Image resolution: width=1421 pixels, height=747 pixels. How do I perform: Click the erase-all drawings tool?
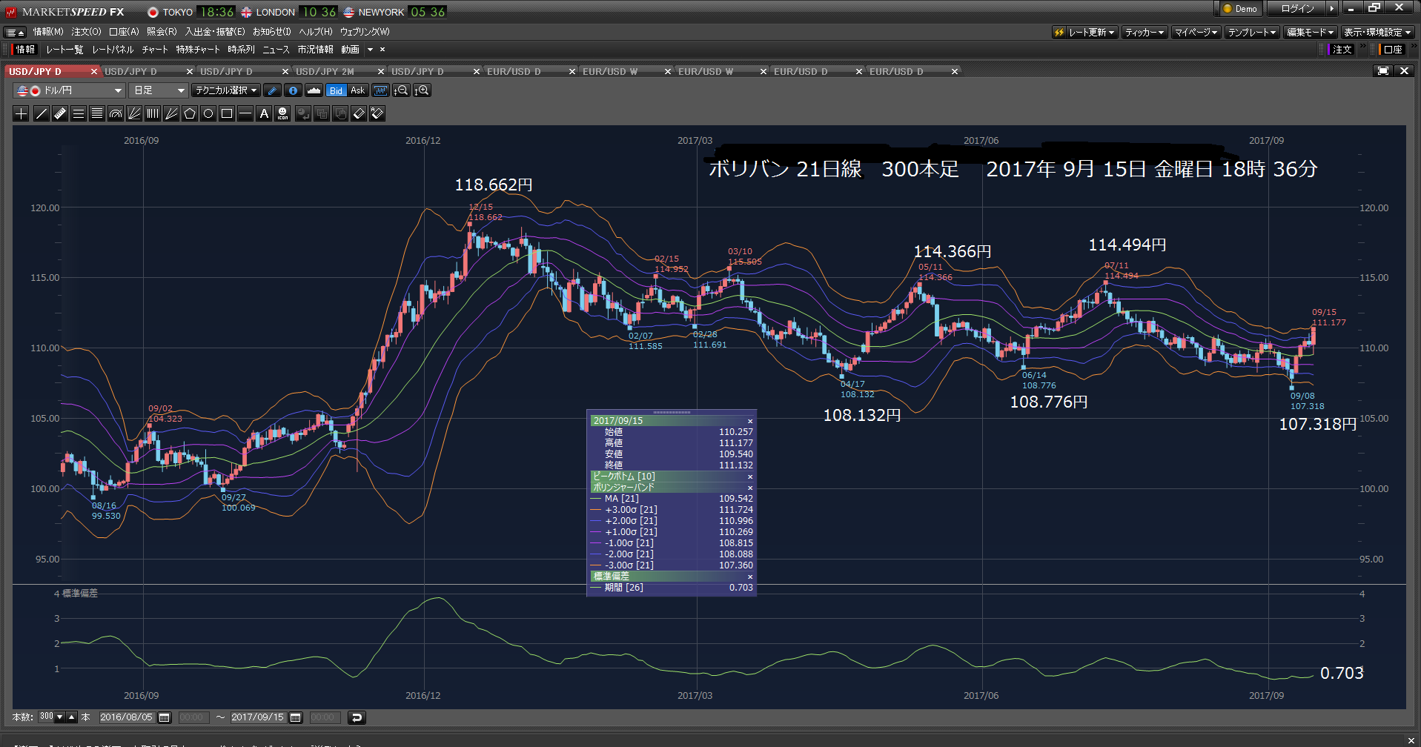[x=377, y=113]
